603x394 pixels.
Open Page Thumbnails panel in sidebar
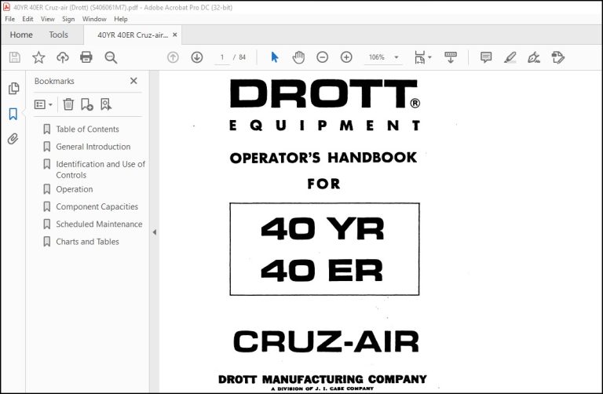pos(13,89)
